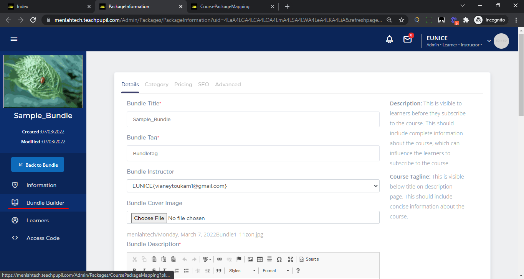
Task: Click the Bundle Title input field
Action: (253, 120)
